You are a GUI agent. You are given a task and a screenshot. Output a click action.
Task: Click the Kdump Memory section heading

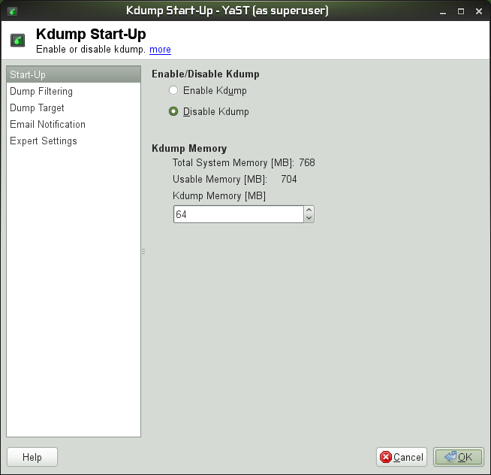tap(189, 148)
